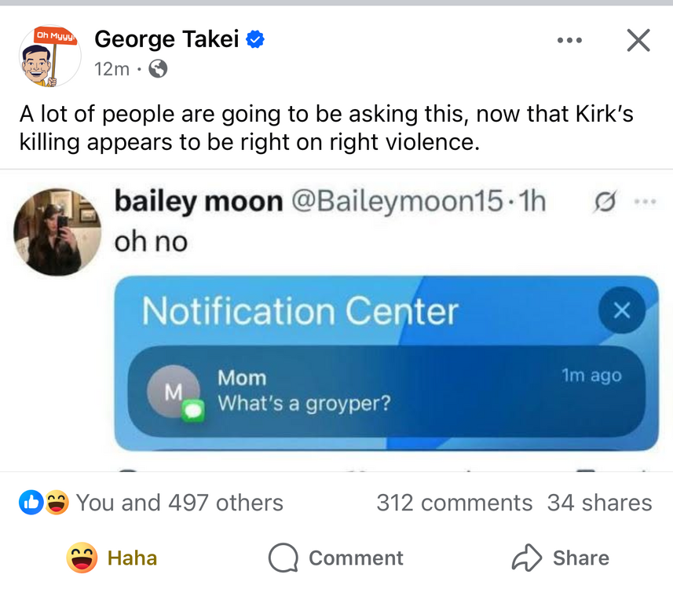Click the globe public audience icon
The height and width of the screenshot is (589, 673).
[158, 69]
